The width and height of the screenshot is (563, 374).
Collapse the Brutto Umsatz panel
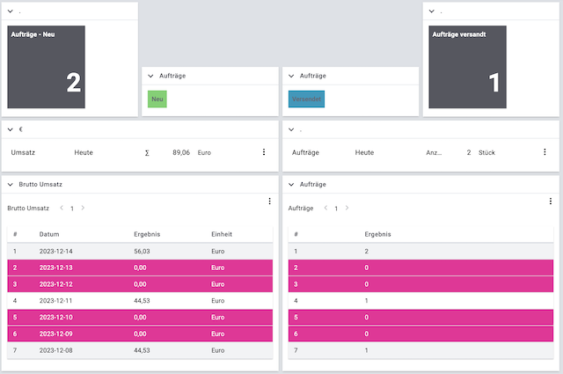11,185
